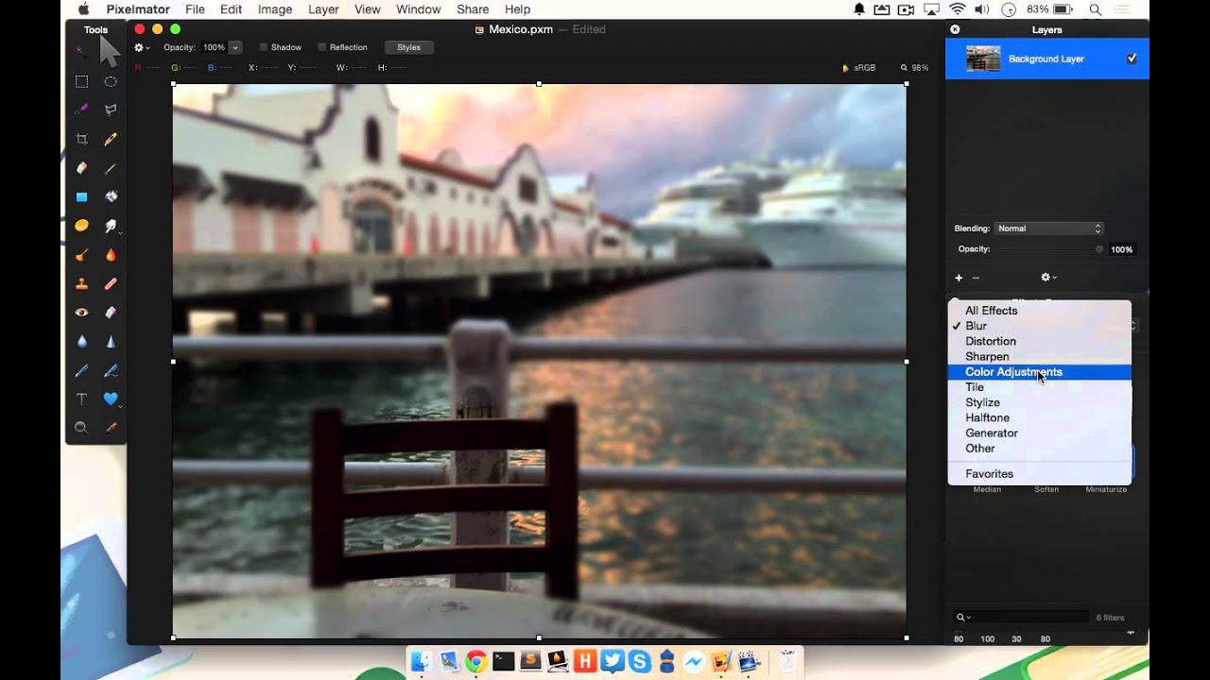This screenshot has width=1210, height=680.
Task: Enable the Reflection checkbox
Action: tap(322, 47)
